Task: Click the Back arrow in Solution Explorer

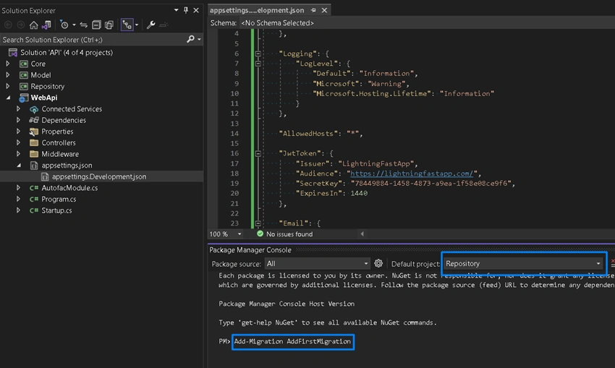Action: (8, 25)
